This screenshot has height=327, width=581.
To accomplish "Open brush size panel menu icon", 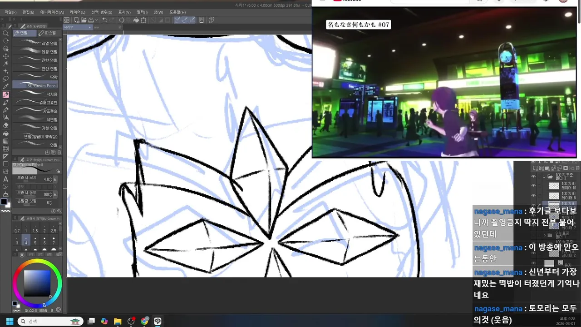I will tap(15, 218).
